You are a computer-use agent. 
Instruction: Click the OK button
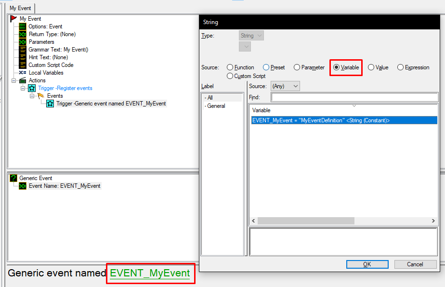367,264
